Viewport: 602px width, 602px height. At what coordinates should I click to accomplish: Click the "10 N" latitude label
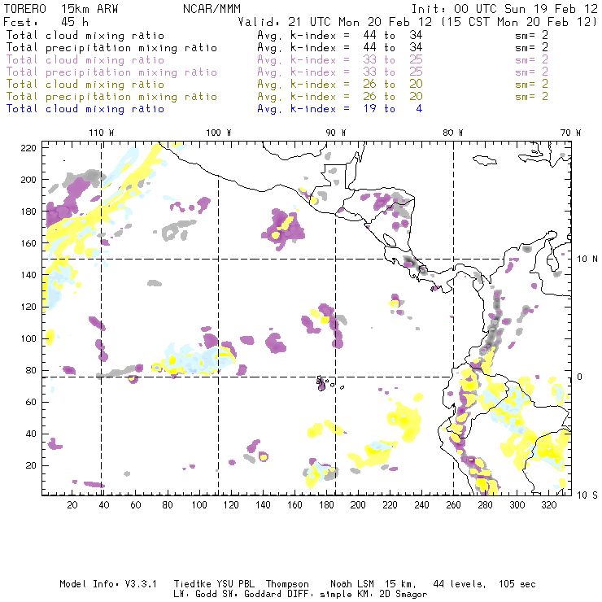pyautogui.click(x=587, y=260)
